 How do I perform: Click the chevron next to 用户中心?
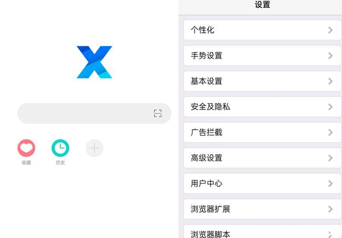click(x=330, y=184)
